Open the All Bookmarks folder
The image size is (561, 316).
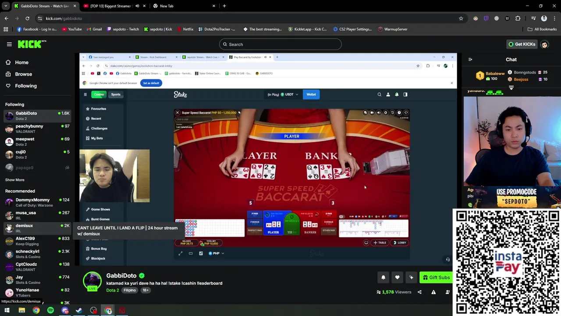pyautogui.click(x=542, y=29)
